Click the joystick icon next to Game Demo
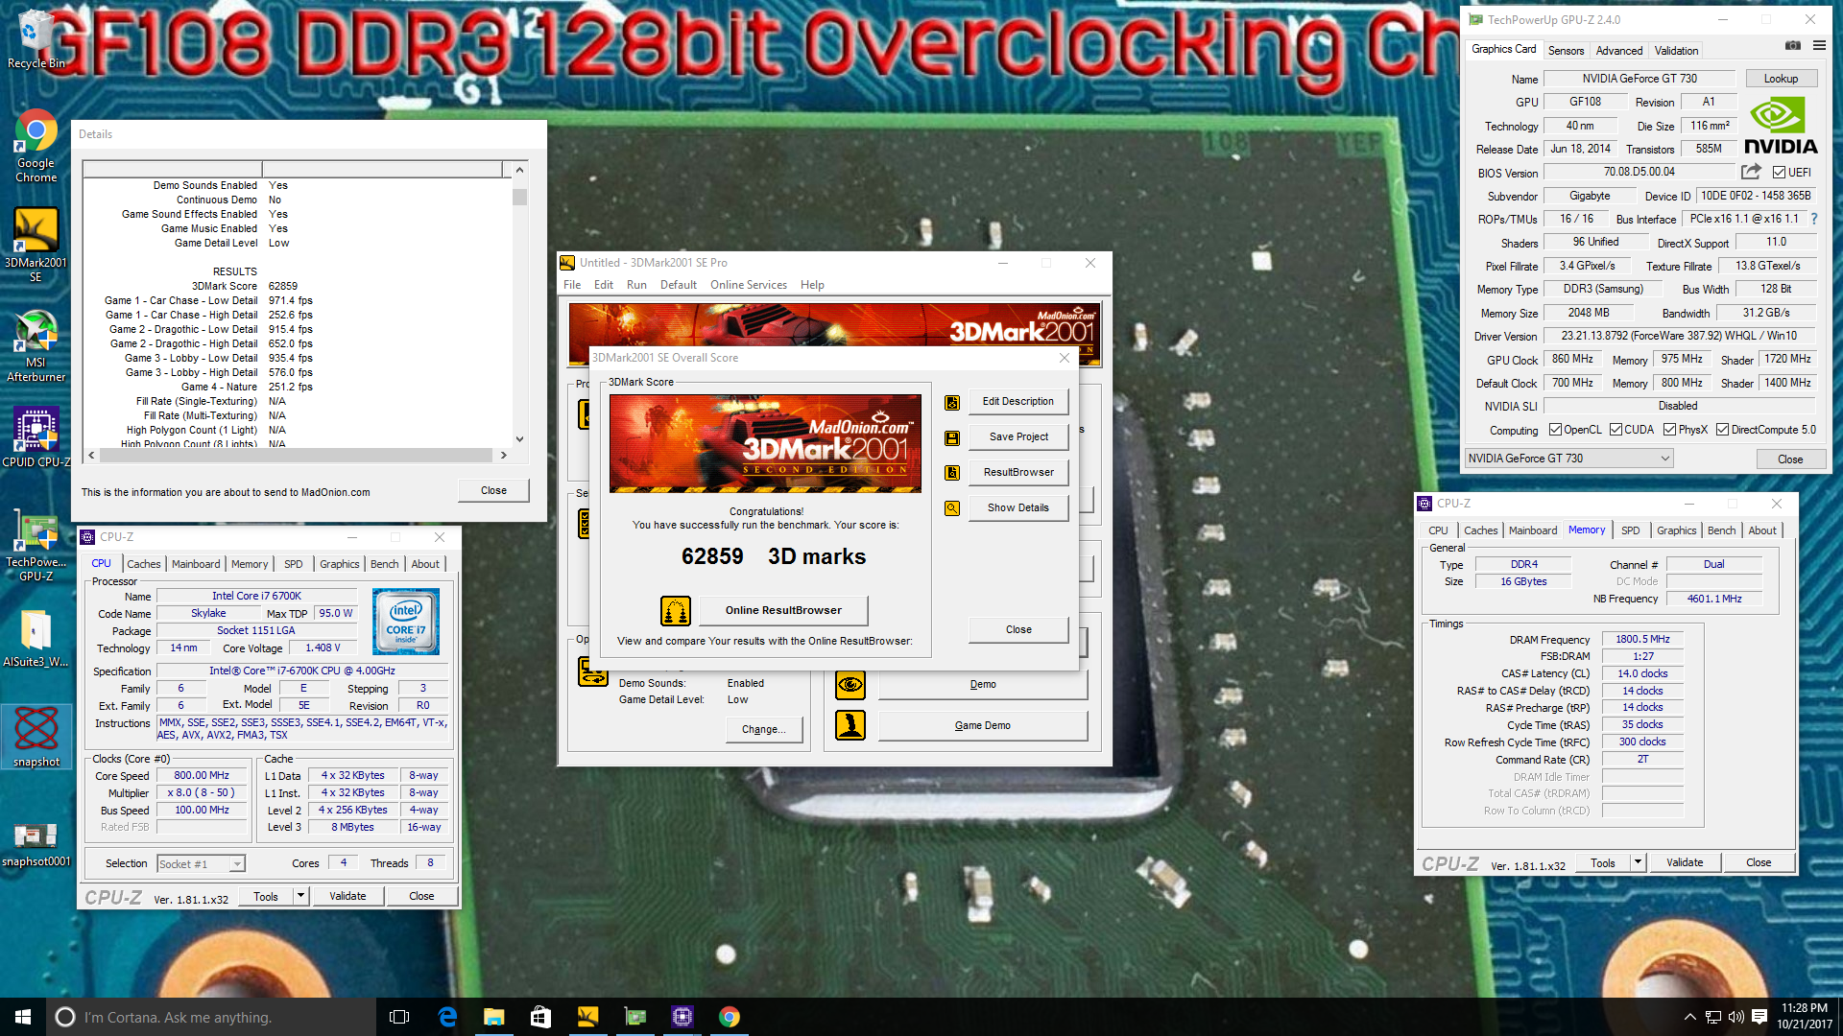Image resolution: width=1843 pixels, height=1036 pixels. pos(850,725)
